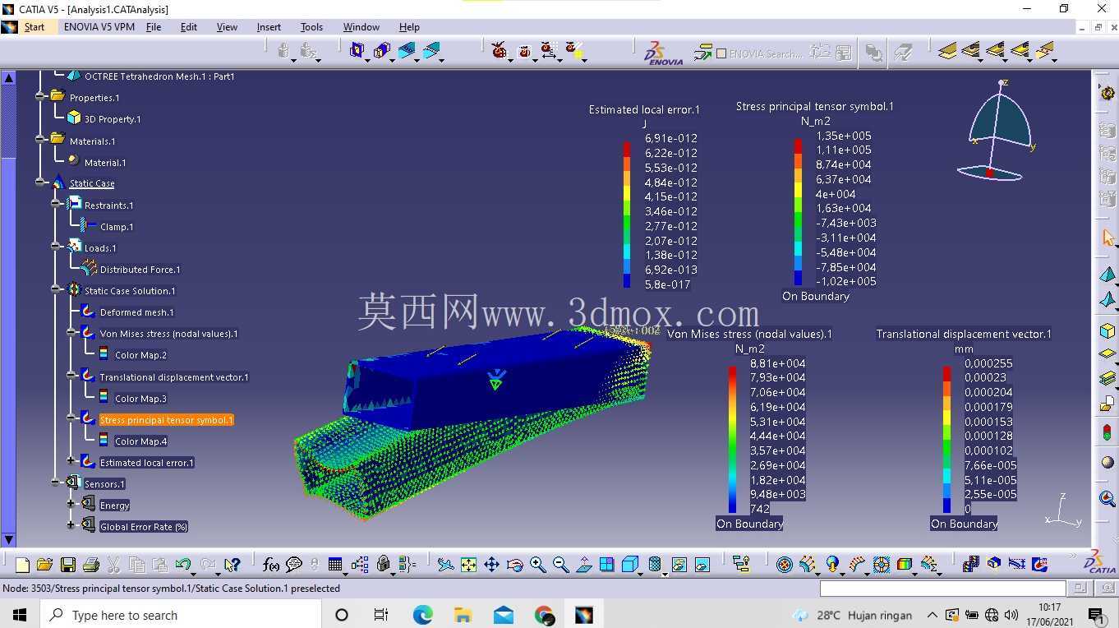Open Microsoft Edge from the taskbar
Viewport: 1119px width, 628px height.
pos(422,615)
